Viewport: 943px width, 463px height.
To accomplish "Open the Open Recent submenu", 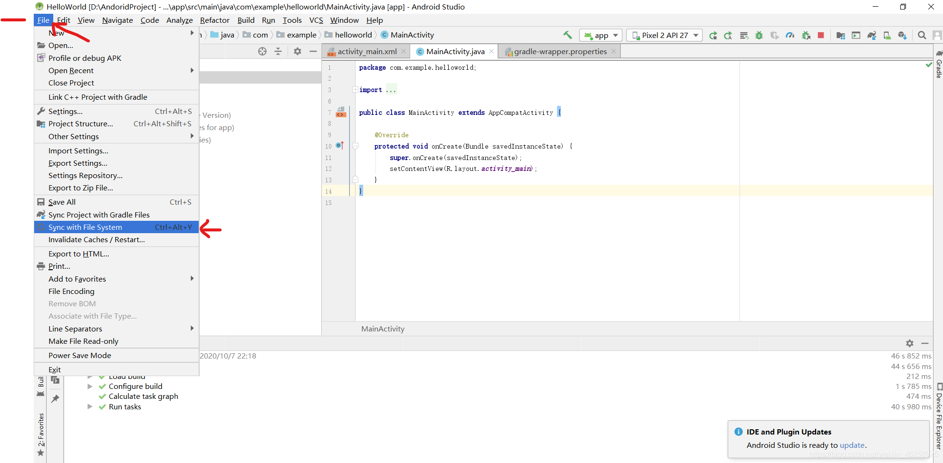I will 116,71.
